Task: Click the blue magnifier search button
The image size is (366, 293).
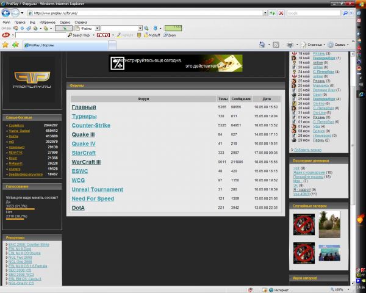Action: (345, 13)
